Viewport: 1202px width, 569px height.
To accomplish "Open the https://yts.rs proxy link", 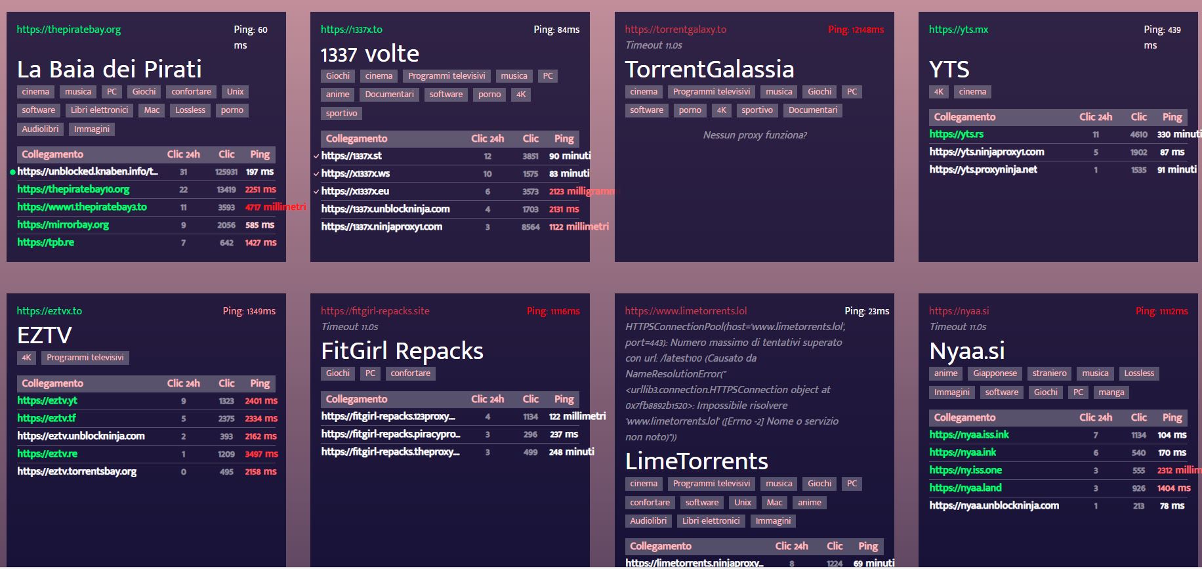I will [x=956, y=134].
